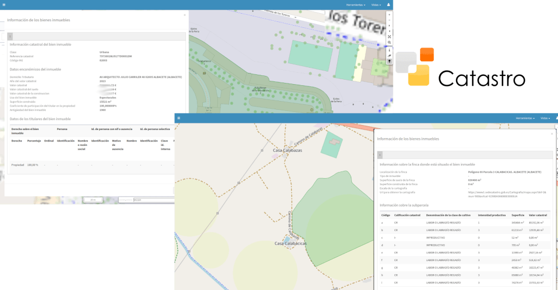Open the Herramientas dropdown in the lower window

coord(525,118)
